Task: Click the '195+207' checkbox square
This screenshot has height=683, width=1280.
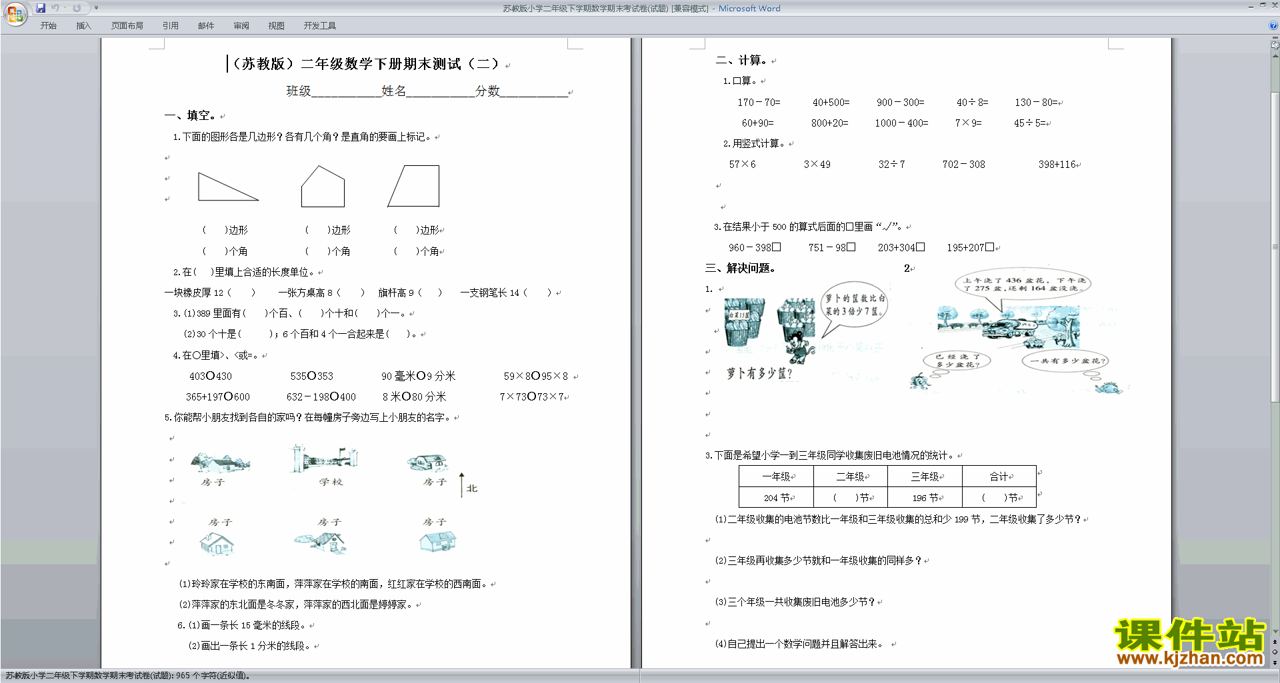Action: coord(989,247)
